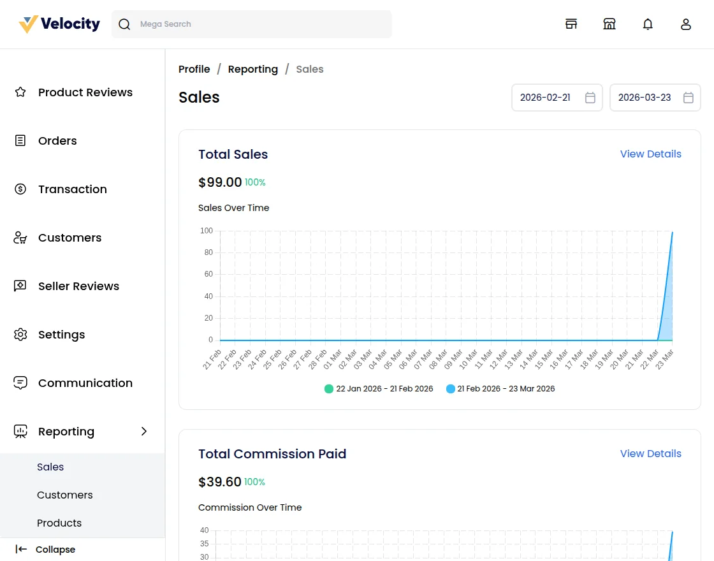This screenshot has height=561, width=714.
Task: Open the 2026-03-23 end date picker
Action: tap(688, 98)
